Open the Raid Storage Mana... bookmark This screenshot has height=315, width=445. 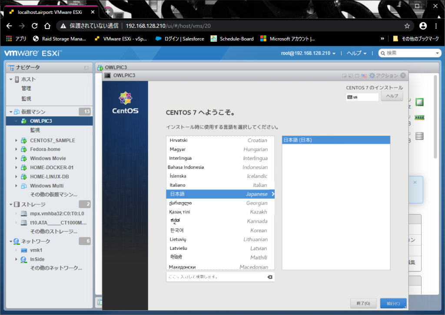coord(59,39)
